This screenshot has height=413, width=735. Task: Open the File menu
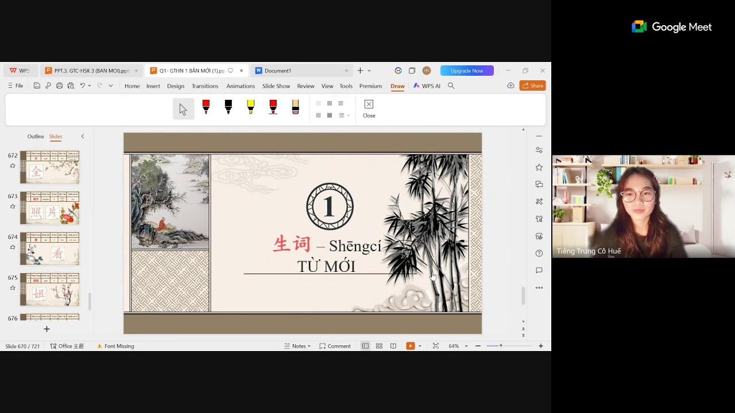(16, 86)
